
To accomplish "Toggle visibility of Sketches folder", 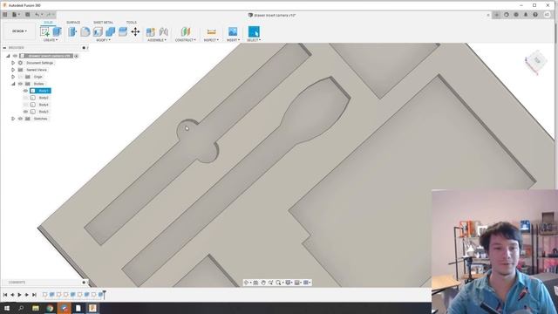I will pos(20,119).
